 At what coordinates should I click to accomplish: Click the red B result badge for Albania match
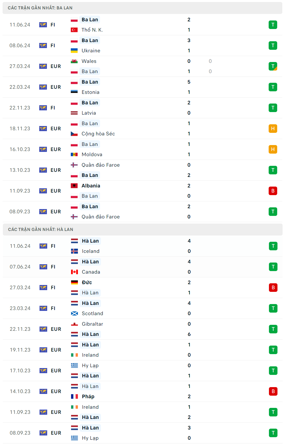tap(273, 191)
